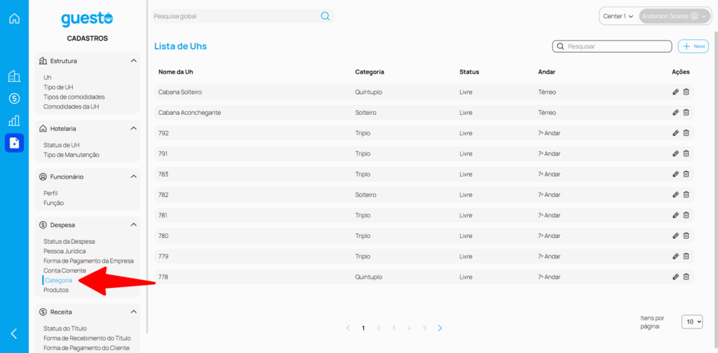This screenshot has width=718, height=353.
Task: Open the bar chart reports icon
Action: coord(14,120)
